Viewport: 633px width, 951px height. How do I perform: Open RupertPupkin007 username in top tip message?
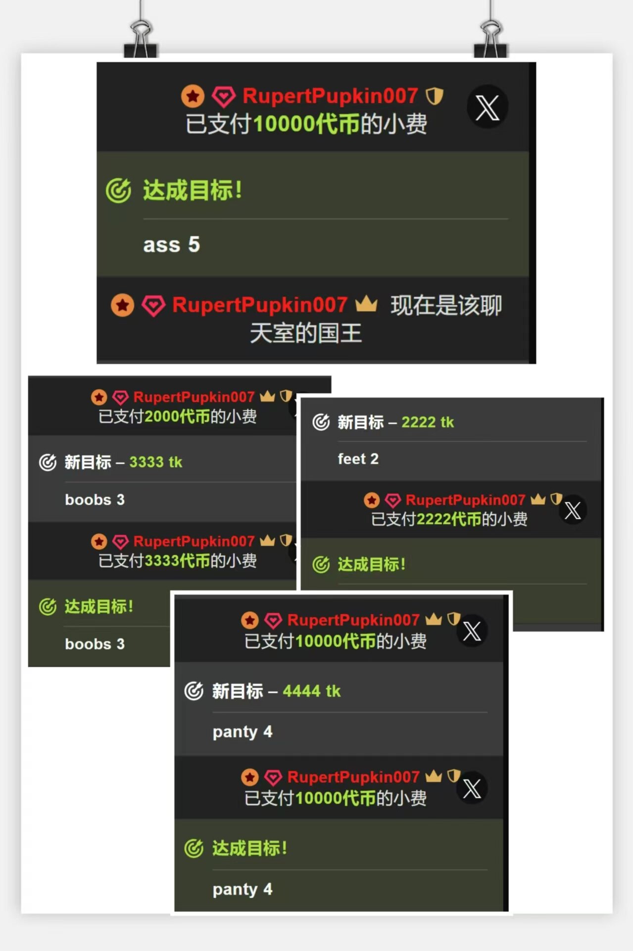[x=330, y=96]
